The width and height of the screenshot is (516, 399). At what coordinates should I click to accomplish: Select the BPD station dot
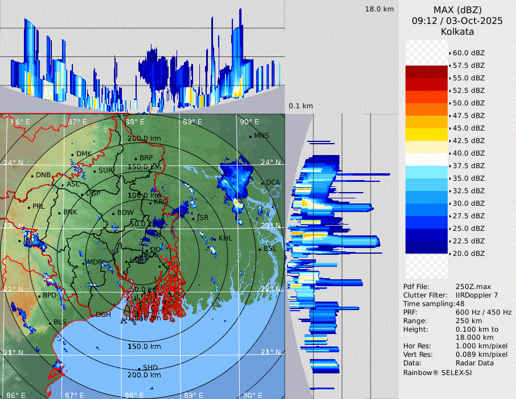(x=39, y=296)
